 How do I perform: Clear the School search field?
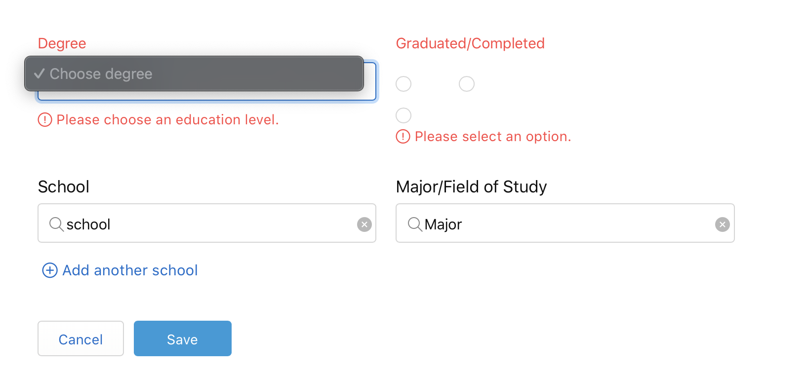click(364, 224)
